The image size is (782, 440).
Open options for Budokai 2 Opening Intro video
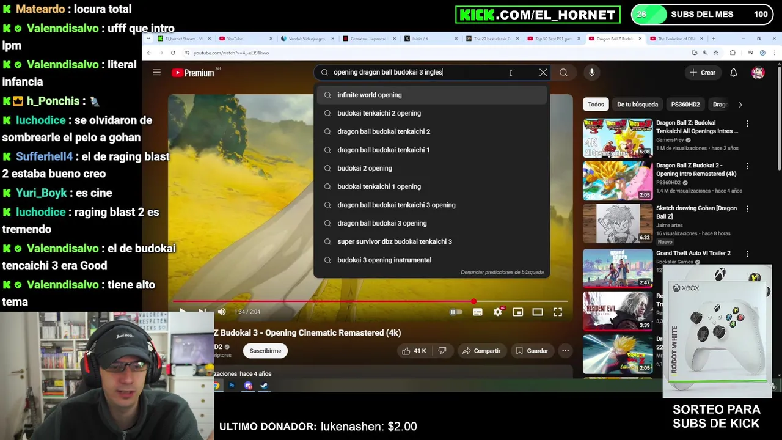click(747, 166)
